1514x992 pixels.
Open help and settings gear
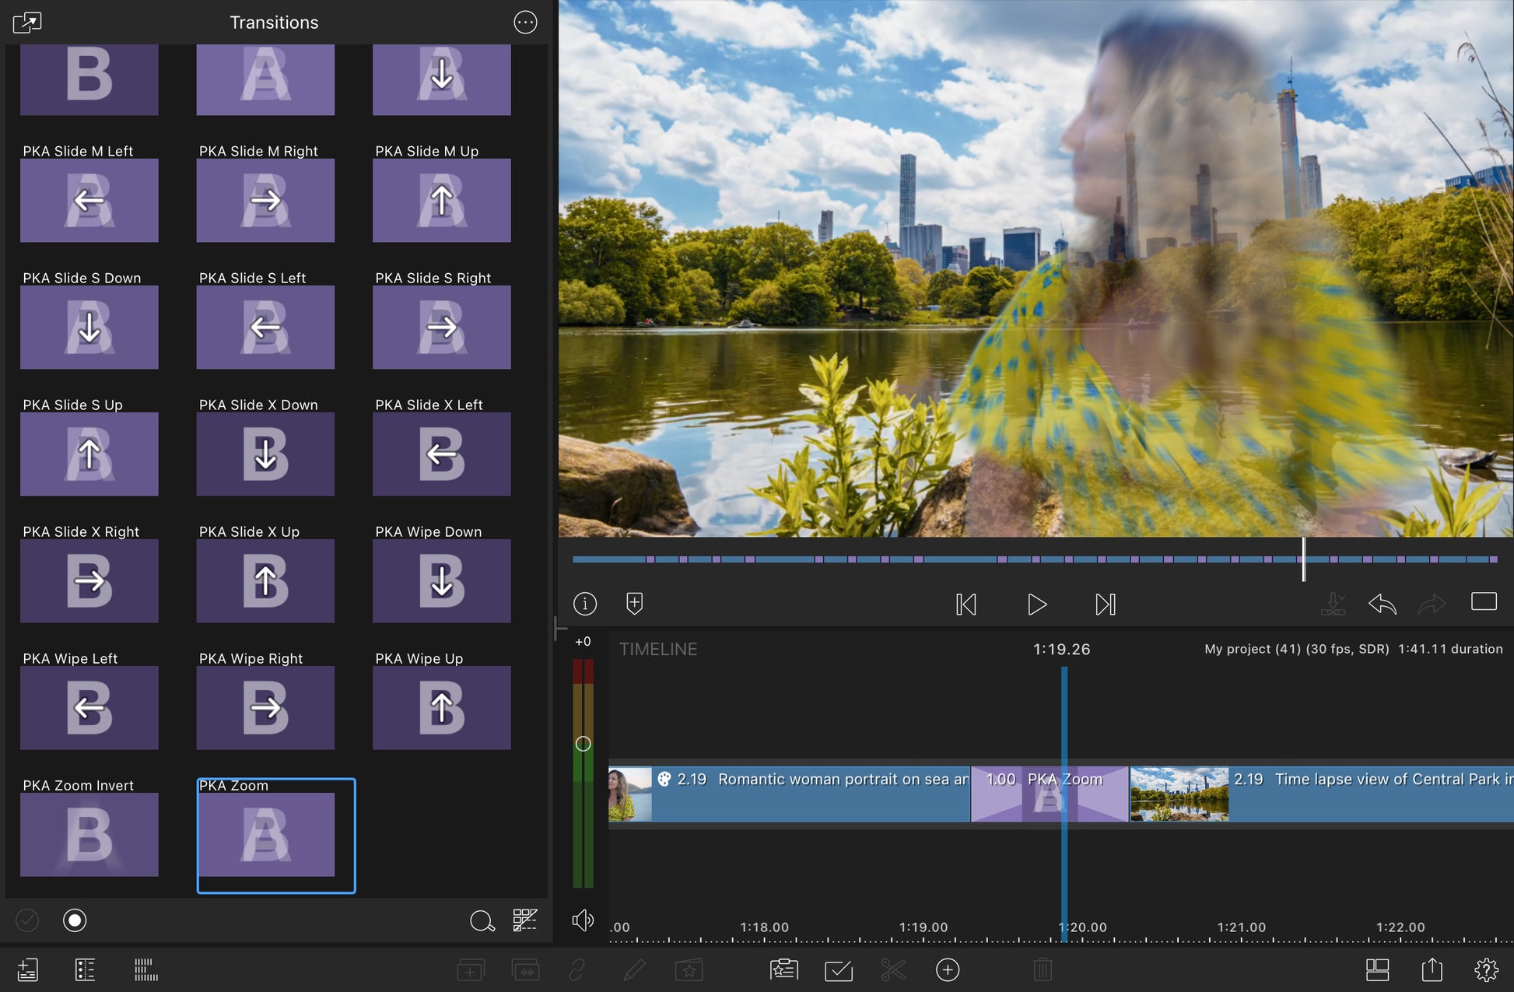1486,969
